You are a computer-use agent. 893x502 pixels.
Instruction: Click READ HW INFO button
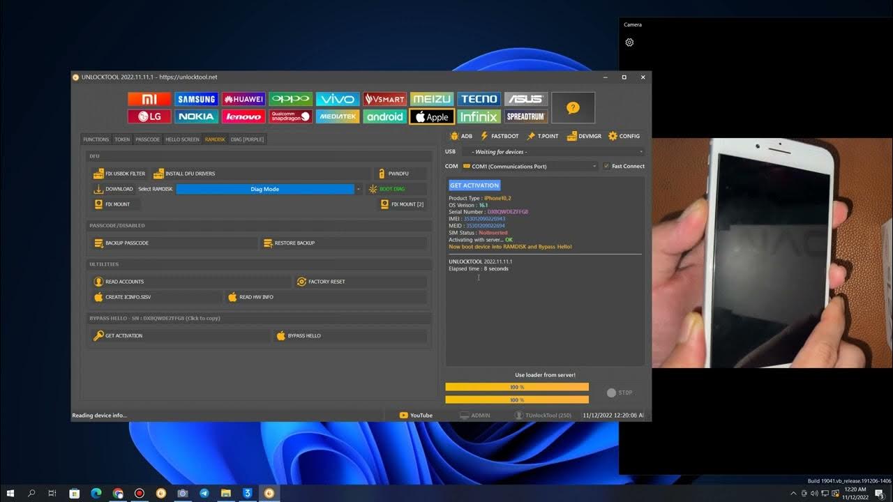point(327,297)
